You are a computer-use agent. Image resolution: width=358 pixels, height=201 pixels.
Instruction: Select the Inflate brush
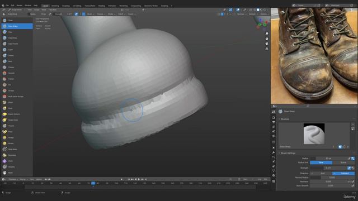(x=17, y=55)
